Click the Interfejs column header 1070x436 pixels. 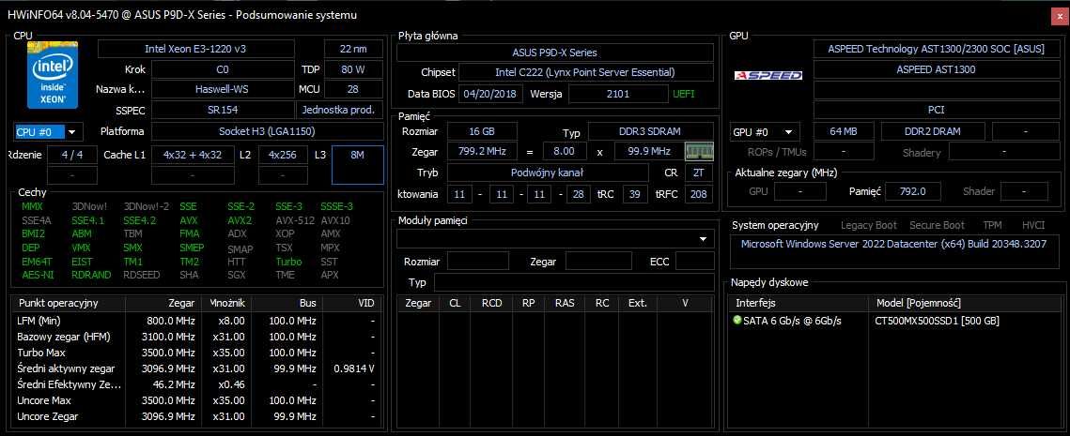(798, 303)
